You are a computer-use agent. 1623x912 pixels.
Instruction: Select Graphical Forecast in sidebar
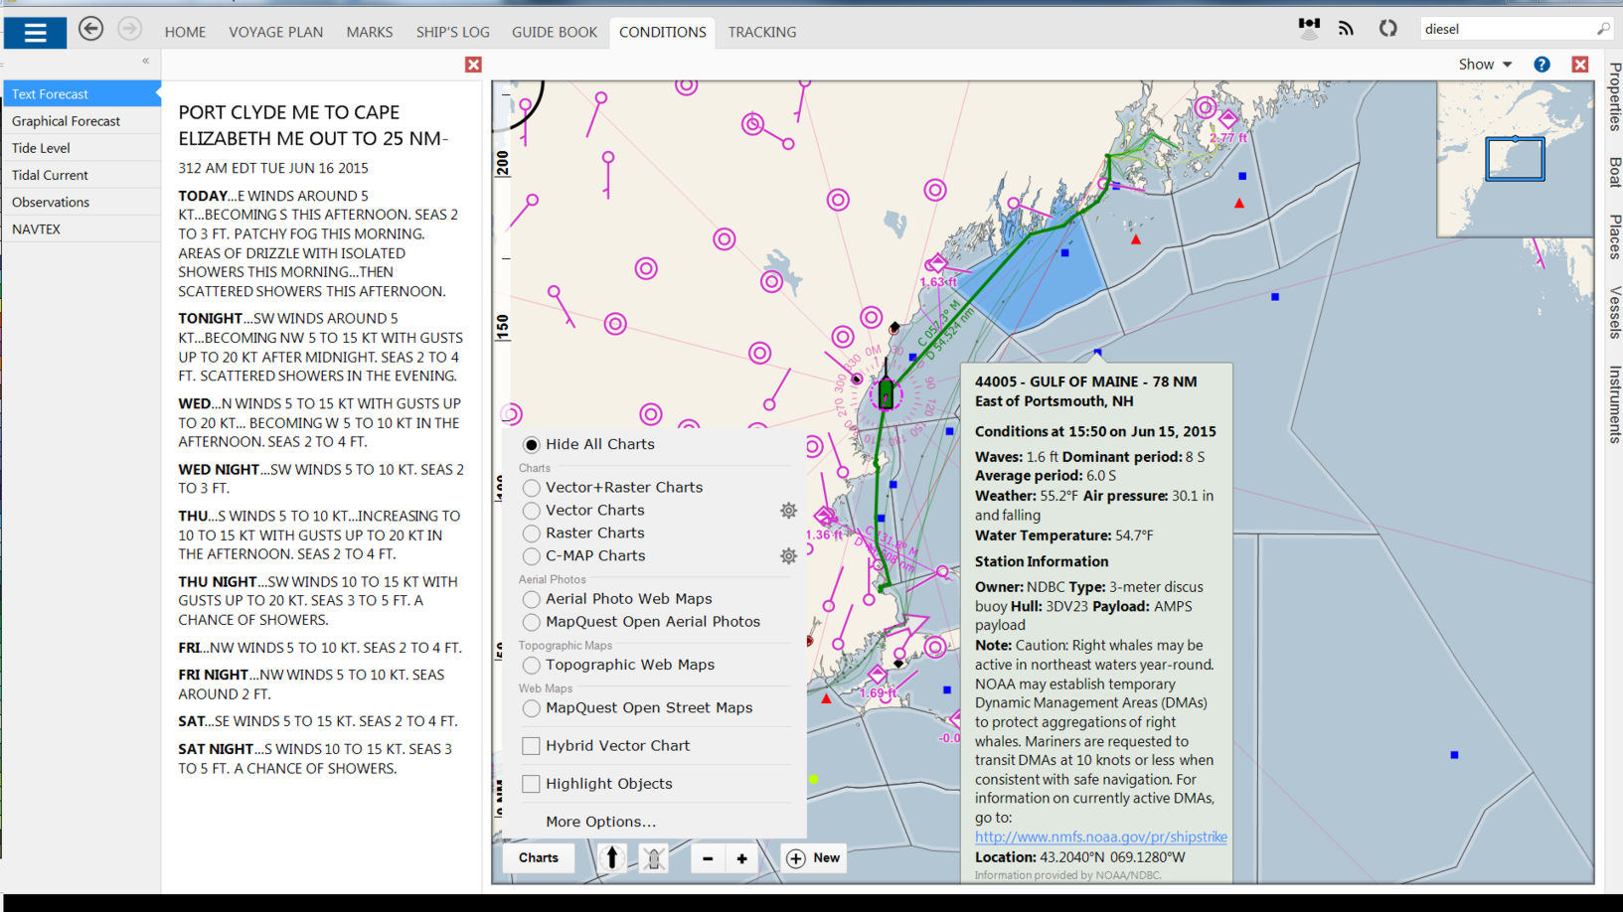pos(81,120)
